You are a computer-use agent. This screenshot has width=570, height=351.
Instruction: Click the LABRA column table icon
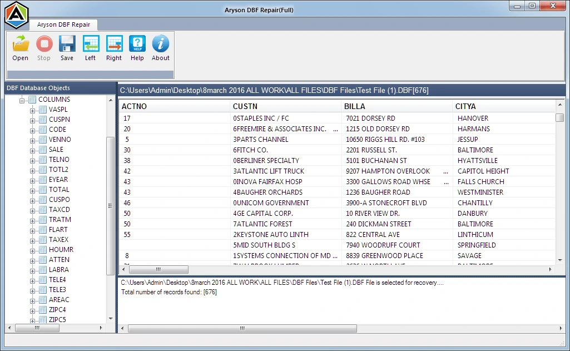(x=43, y=270)
